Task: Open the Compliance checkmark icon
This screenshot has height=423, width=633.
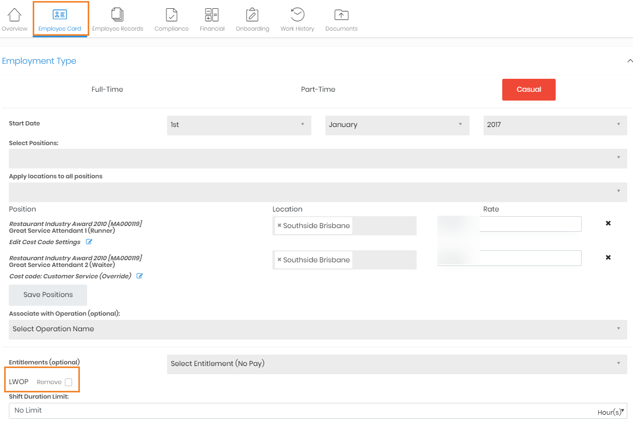Action: pyautogui.click(x=171, y=16)
